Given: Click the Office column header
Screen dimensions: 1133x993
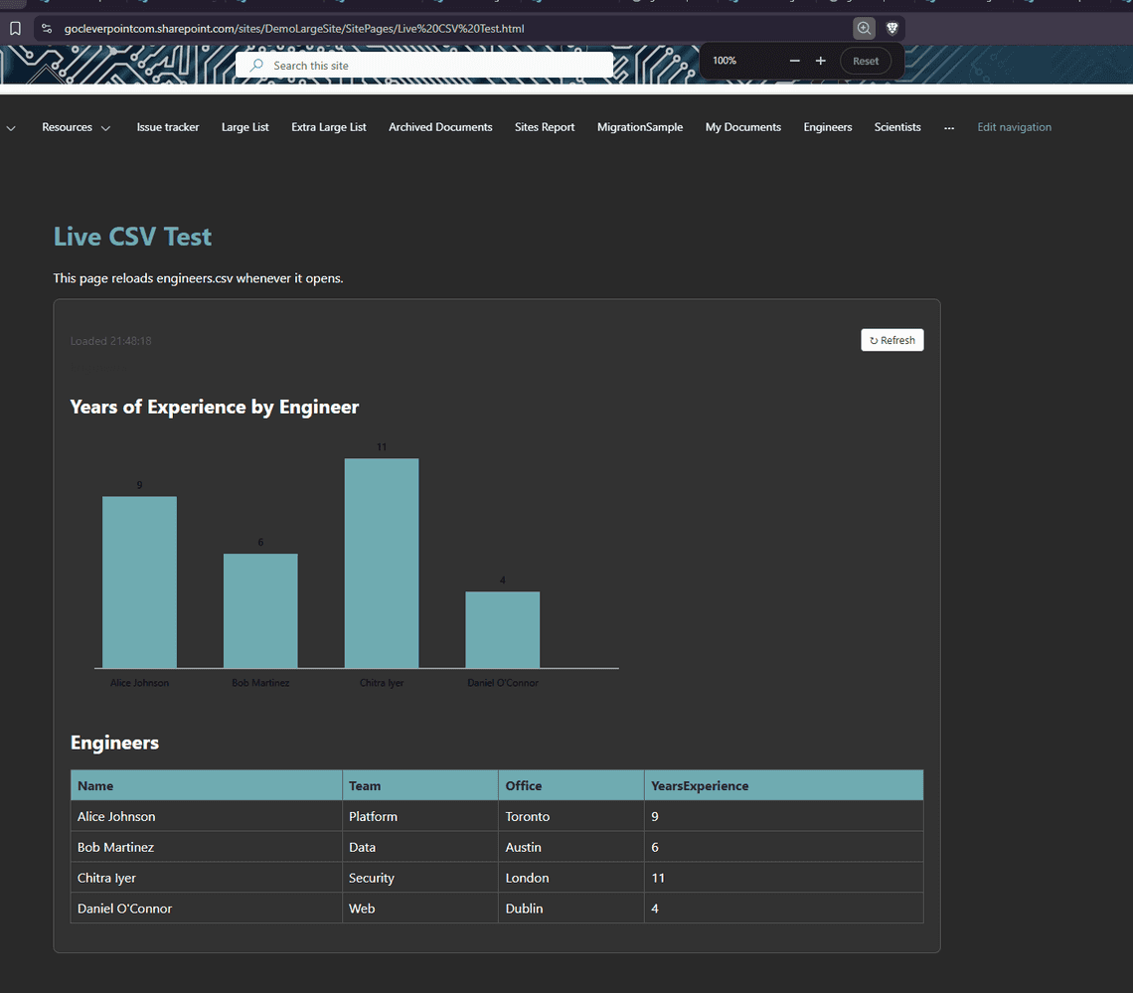Looking at the screenshot, I should (x=570, y=785).
